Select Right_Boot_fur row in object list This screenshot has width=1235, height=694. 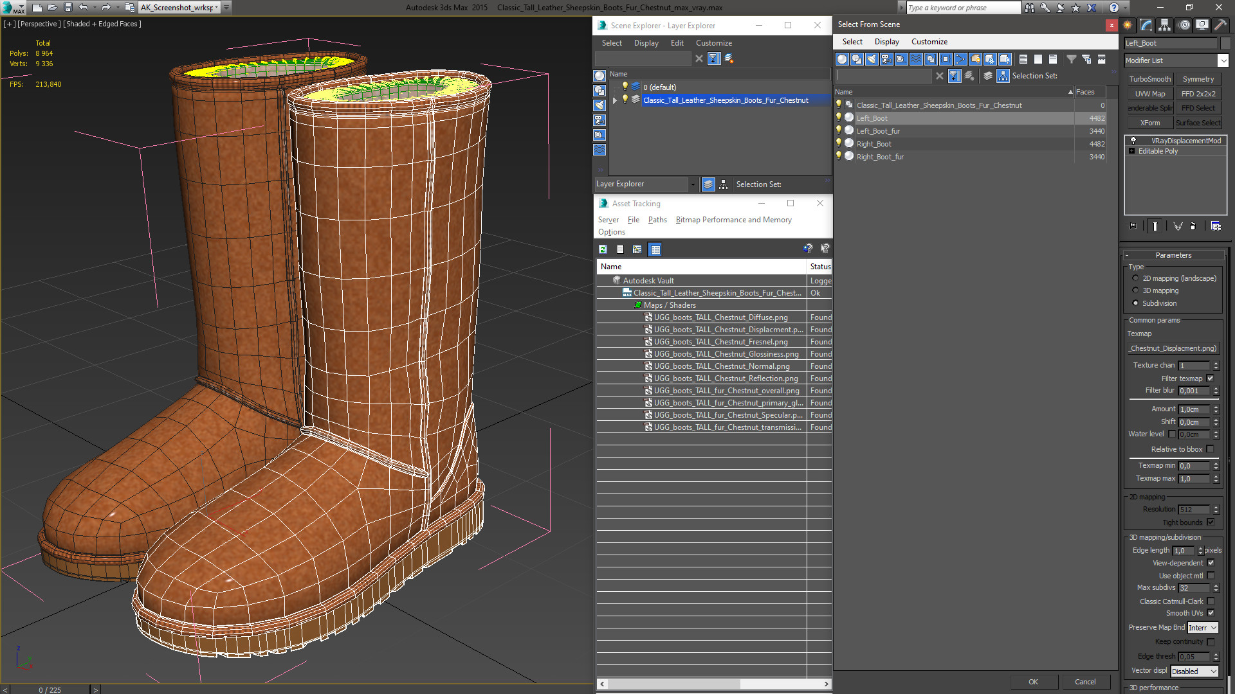coord(970,157)
